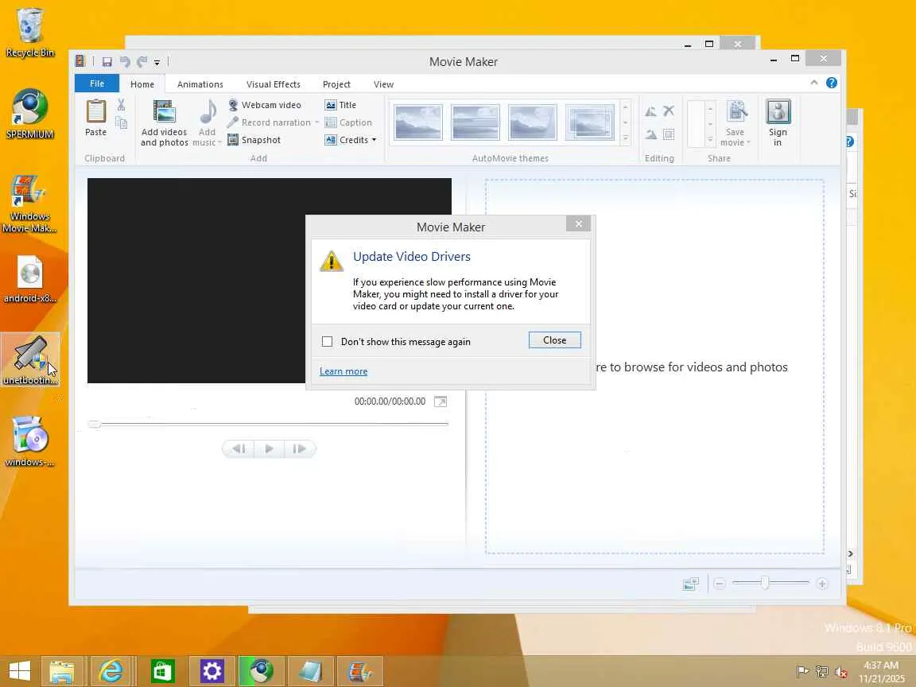This screenshot has width=916, height=687.
Task: Click the Rotate right icon in Editing
Action: 650,135
